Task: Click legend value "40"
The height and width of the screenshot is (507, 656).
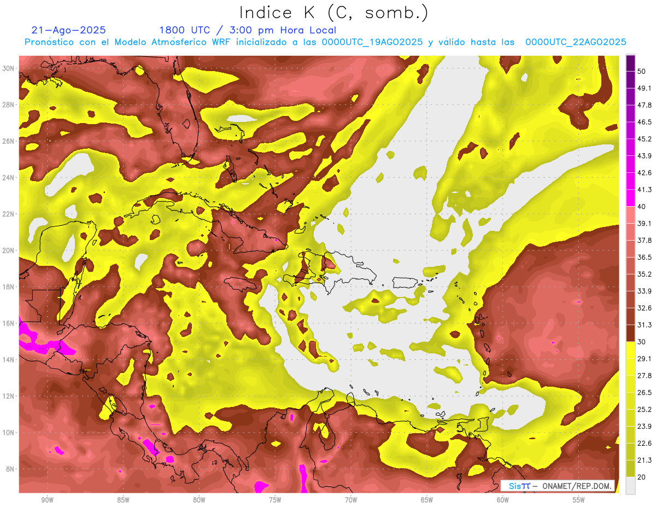Action: (642, 206)
